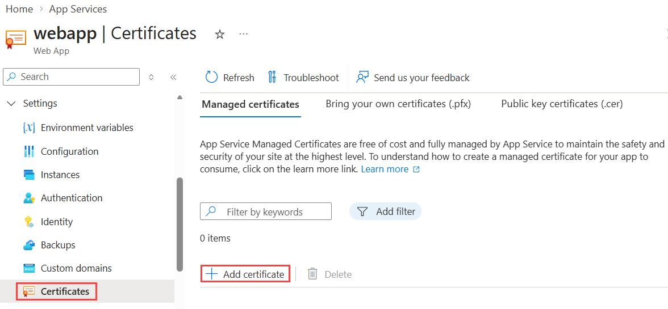The image size is (668, 309).
Task: Switch to Managed certificates tab
Action: click(x=250, y=104)
